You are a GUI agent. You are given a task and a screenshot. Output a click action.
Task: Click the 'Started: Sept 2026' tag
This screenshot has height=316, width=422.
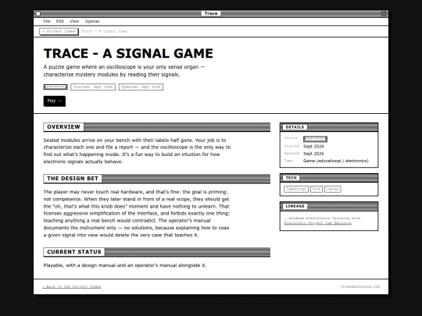[93, 87]
